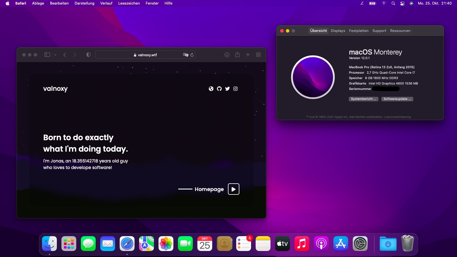Click the date and time in menu bar

click(x=435, y=3)
